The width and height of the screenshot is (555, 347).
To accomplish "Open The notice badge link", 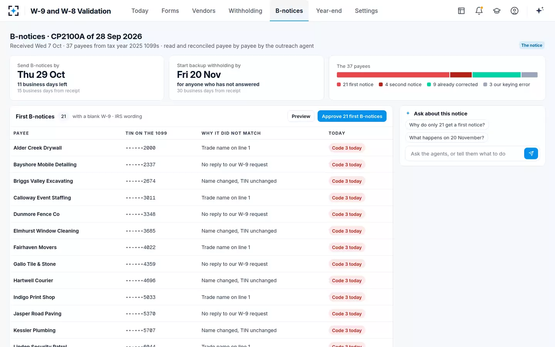I will coord(531,45).
